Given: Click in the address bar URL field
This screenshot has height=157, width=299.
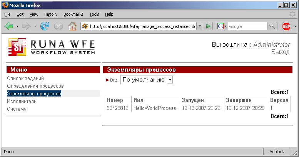Looking at the screenshot, I should (142, 26).
